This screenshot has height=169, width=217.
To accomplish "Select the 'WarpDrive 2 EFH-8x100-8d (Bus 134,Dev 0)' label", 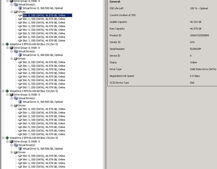I will click(x=34, y=138).
